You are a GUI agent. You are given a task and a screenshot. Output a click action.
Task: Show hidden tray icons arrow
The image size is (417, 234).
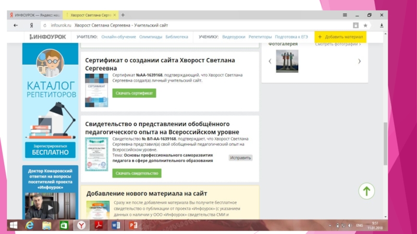point(330,226)
